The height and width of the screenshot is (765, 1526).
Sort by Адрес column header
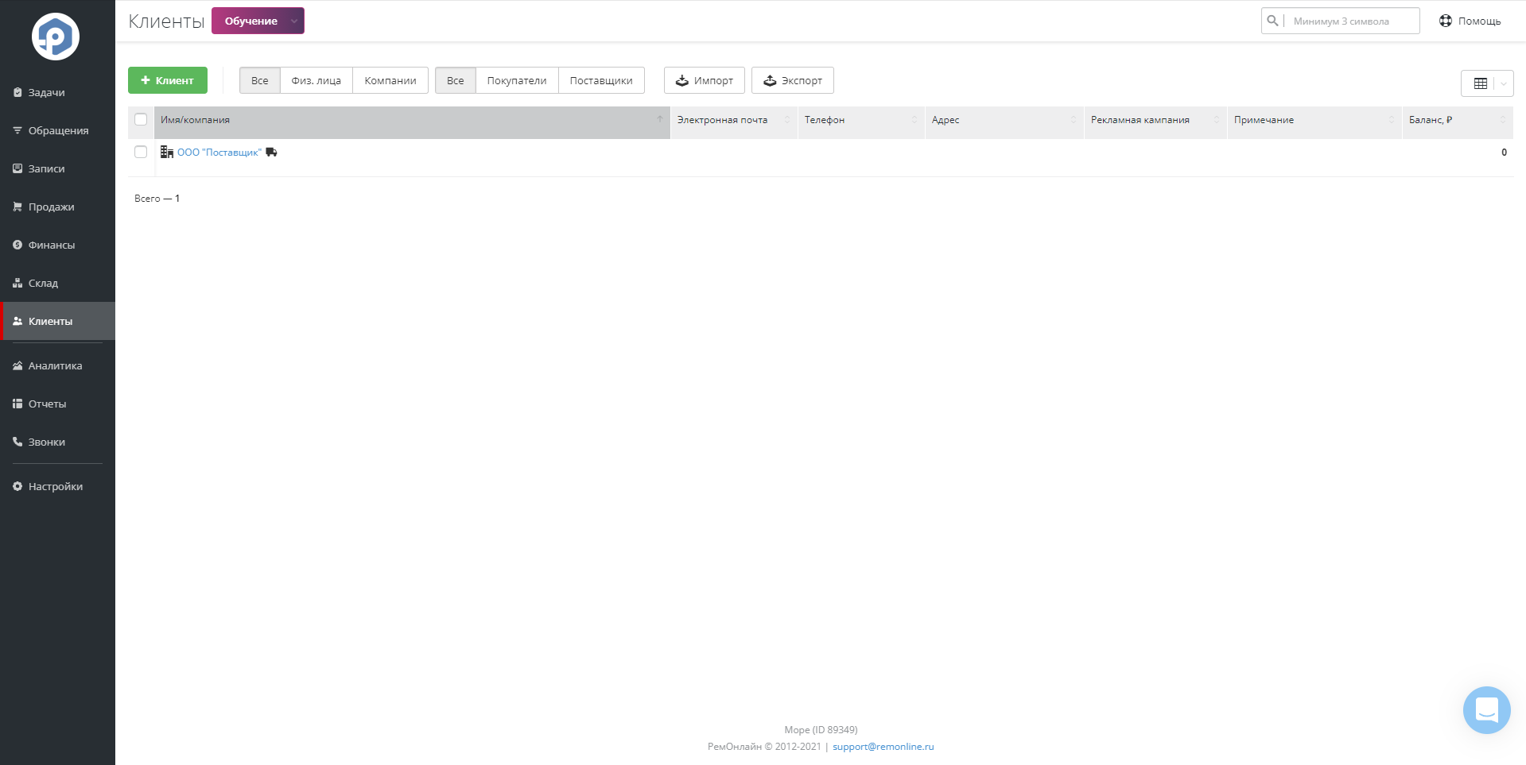pos(1004,122)
